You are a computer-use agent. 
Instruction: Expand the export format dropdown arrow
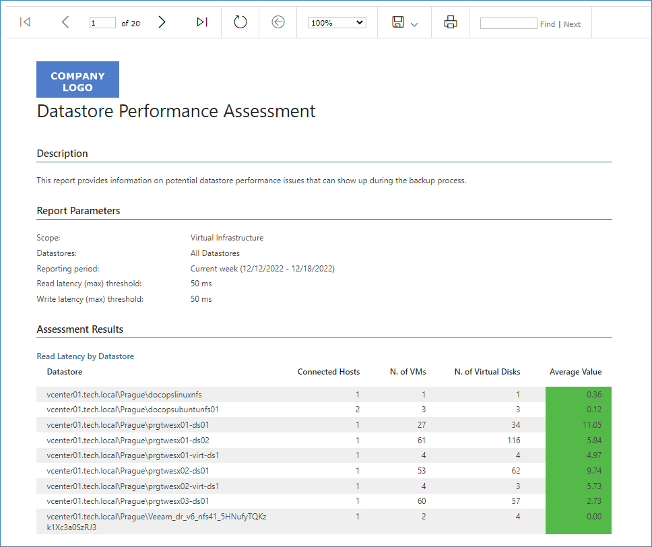[414, 24]
